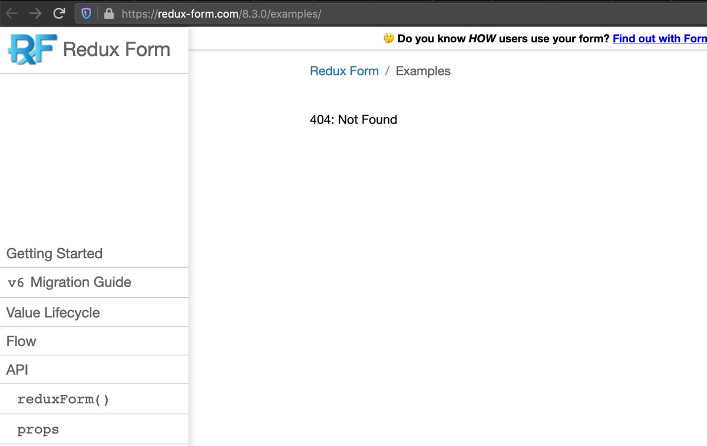Click the browser back arrow
The width and height of the screenshot is (707, 446).
click(12, 14)
